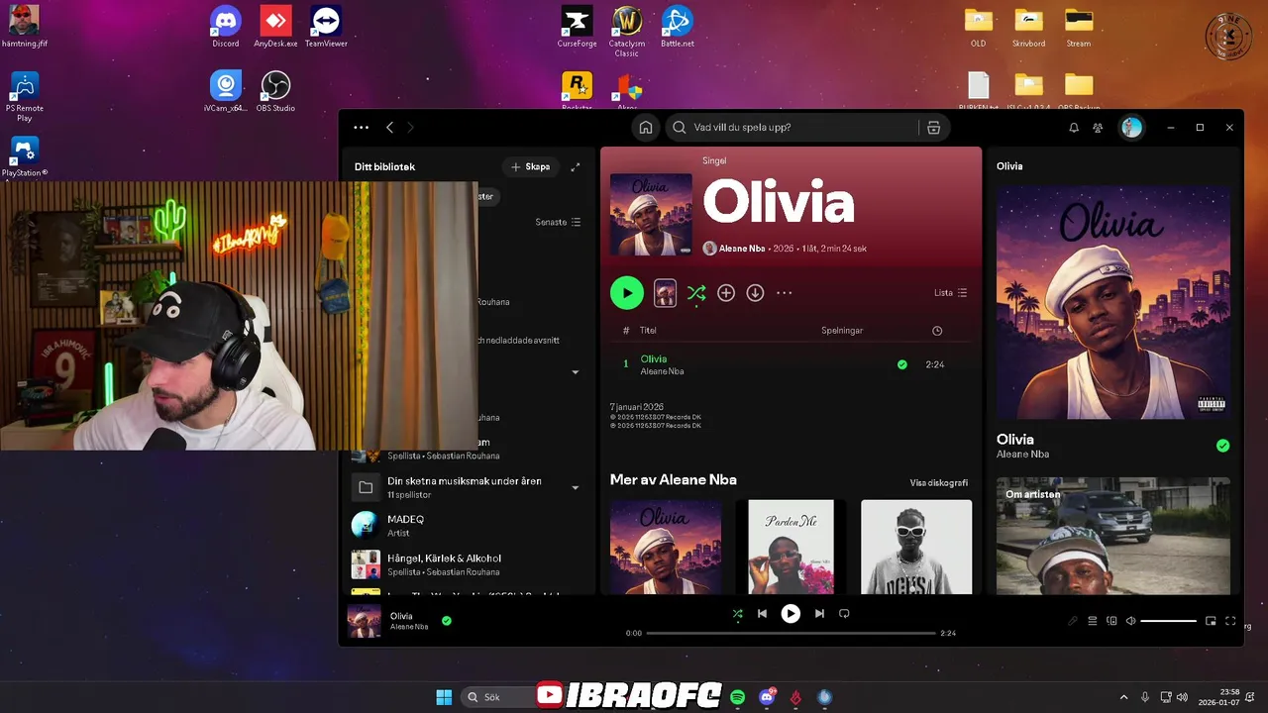Open PS Remote Play desktop shortcut
The image size is (1268, 713).
pos(24,96)
